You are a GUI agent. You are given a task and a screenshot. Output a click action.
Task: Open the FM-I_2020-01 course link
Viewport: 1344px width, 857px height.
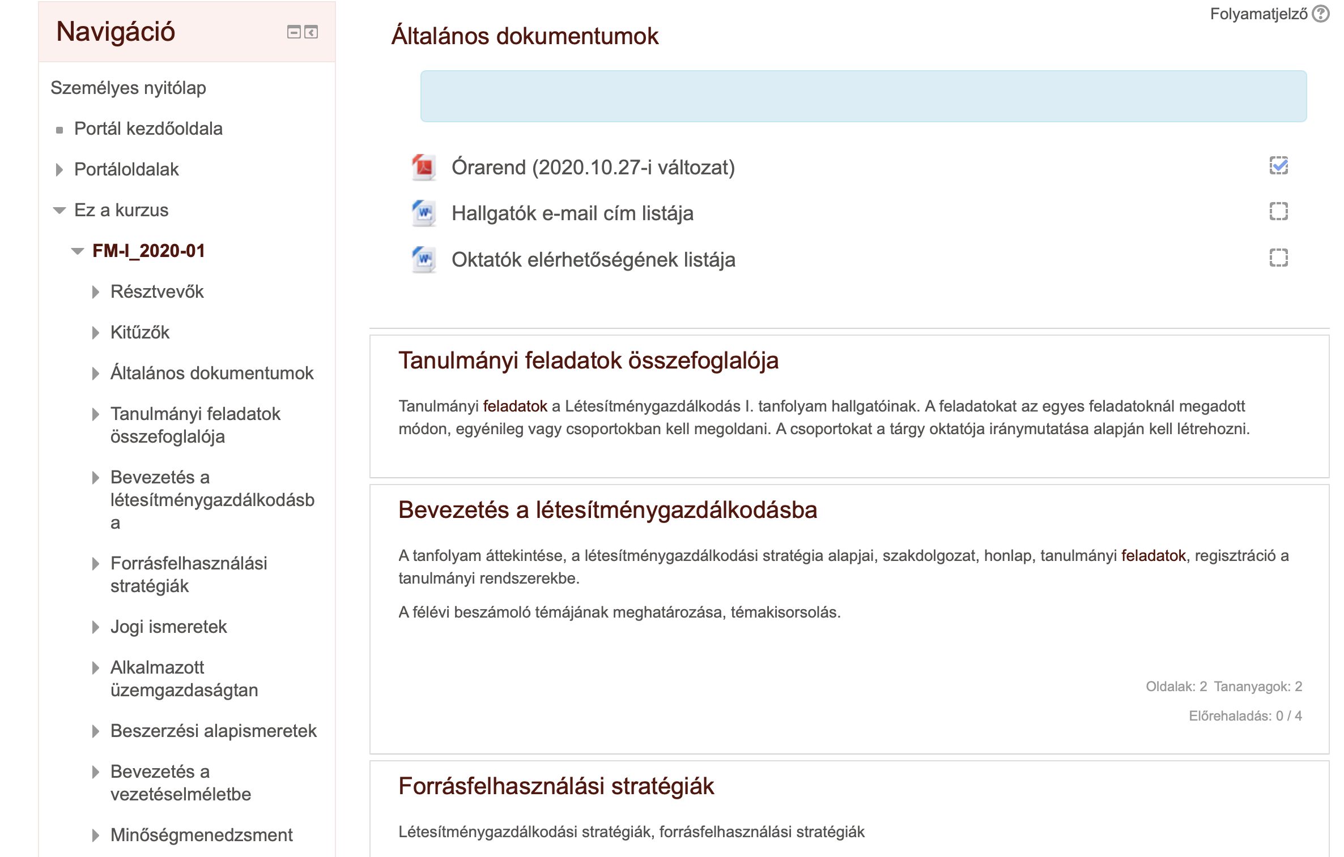click(148, 251)
